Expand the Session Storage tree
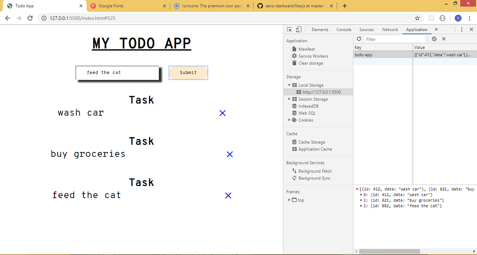The width and height of the screenshot is (477, 255). click(289, 99)
